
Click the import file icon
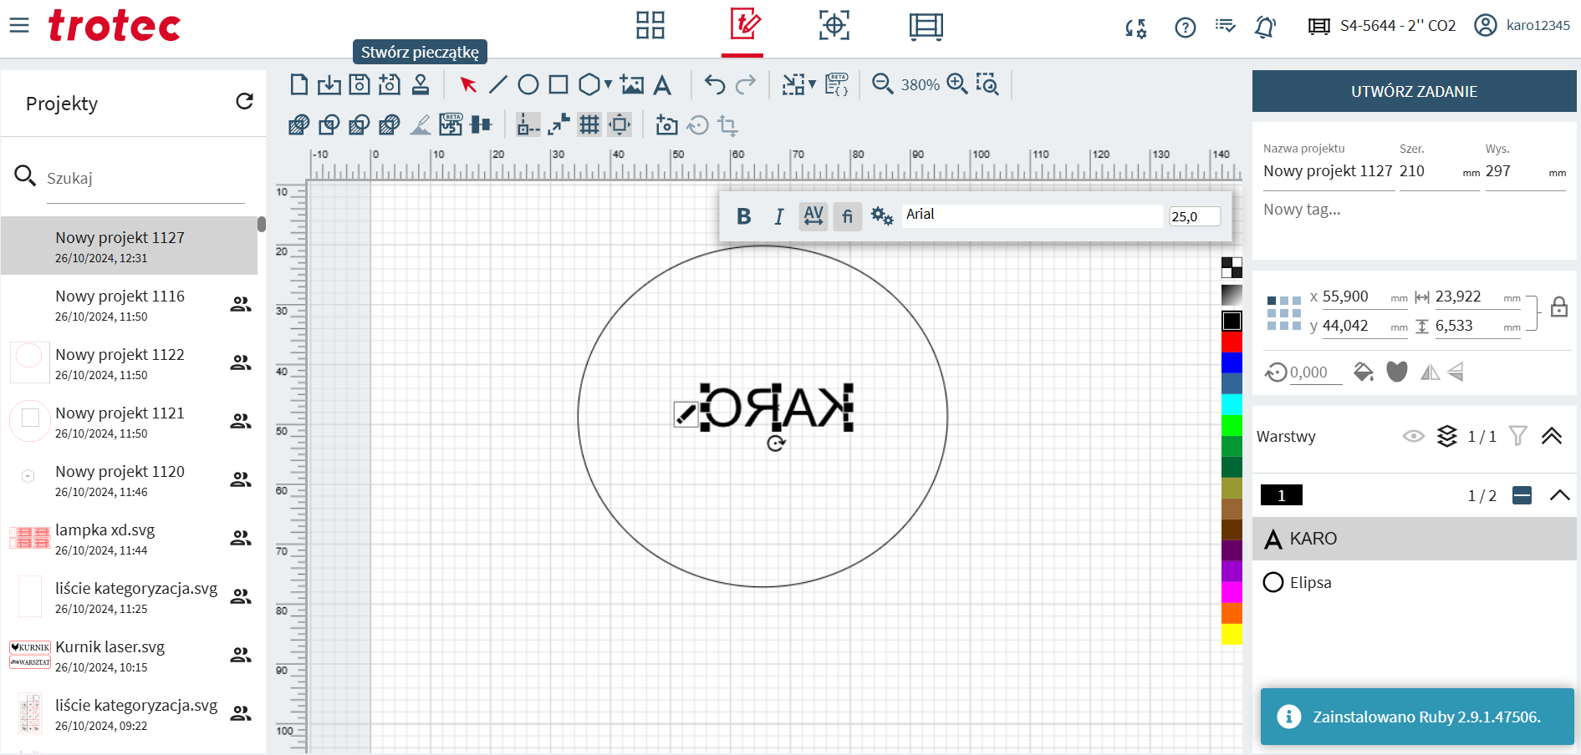(329, 84)
